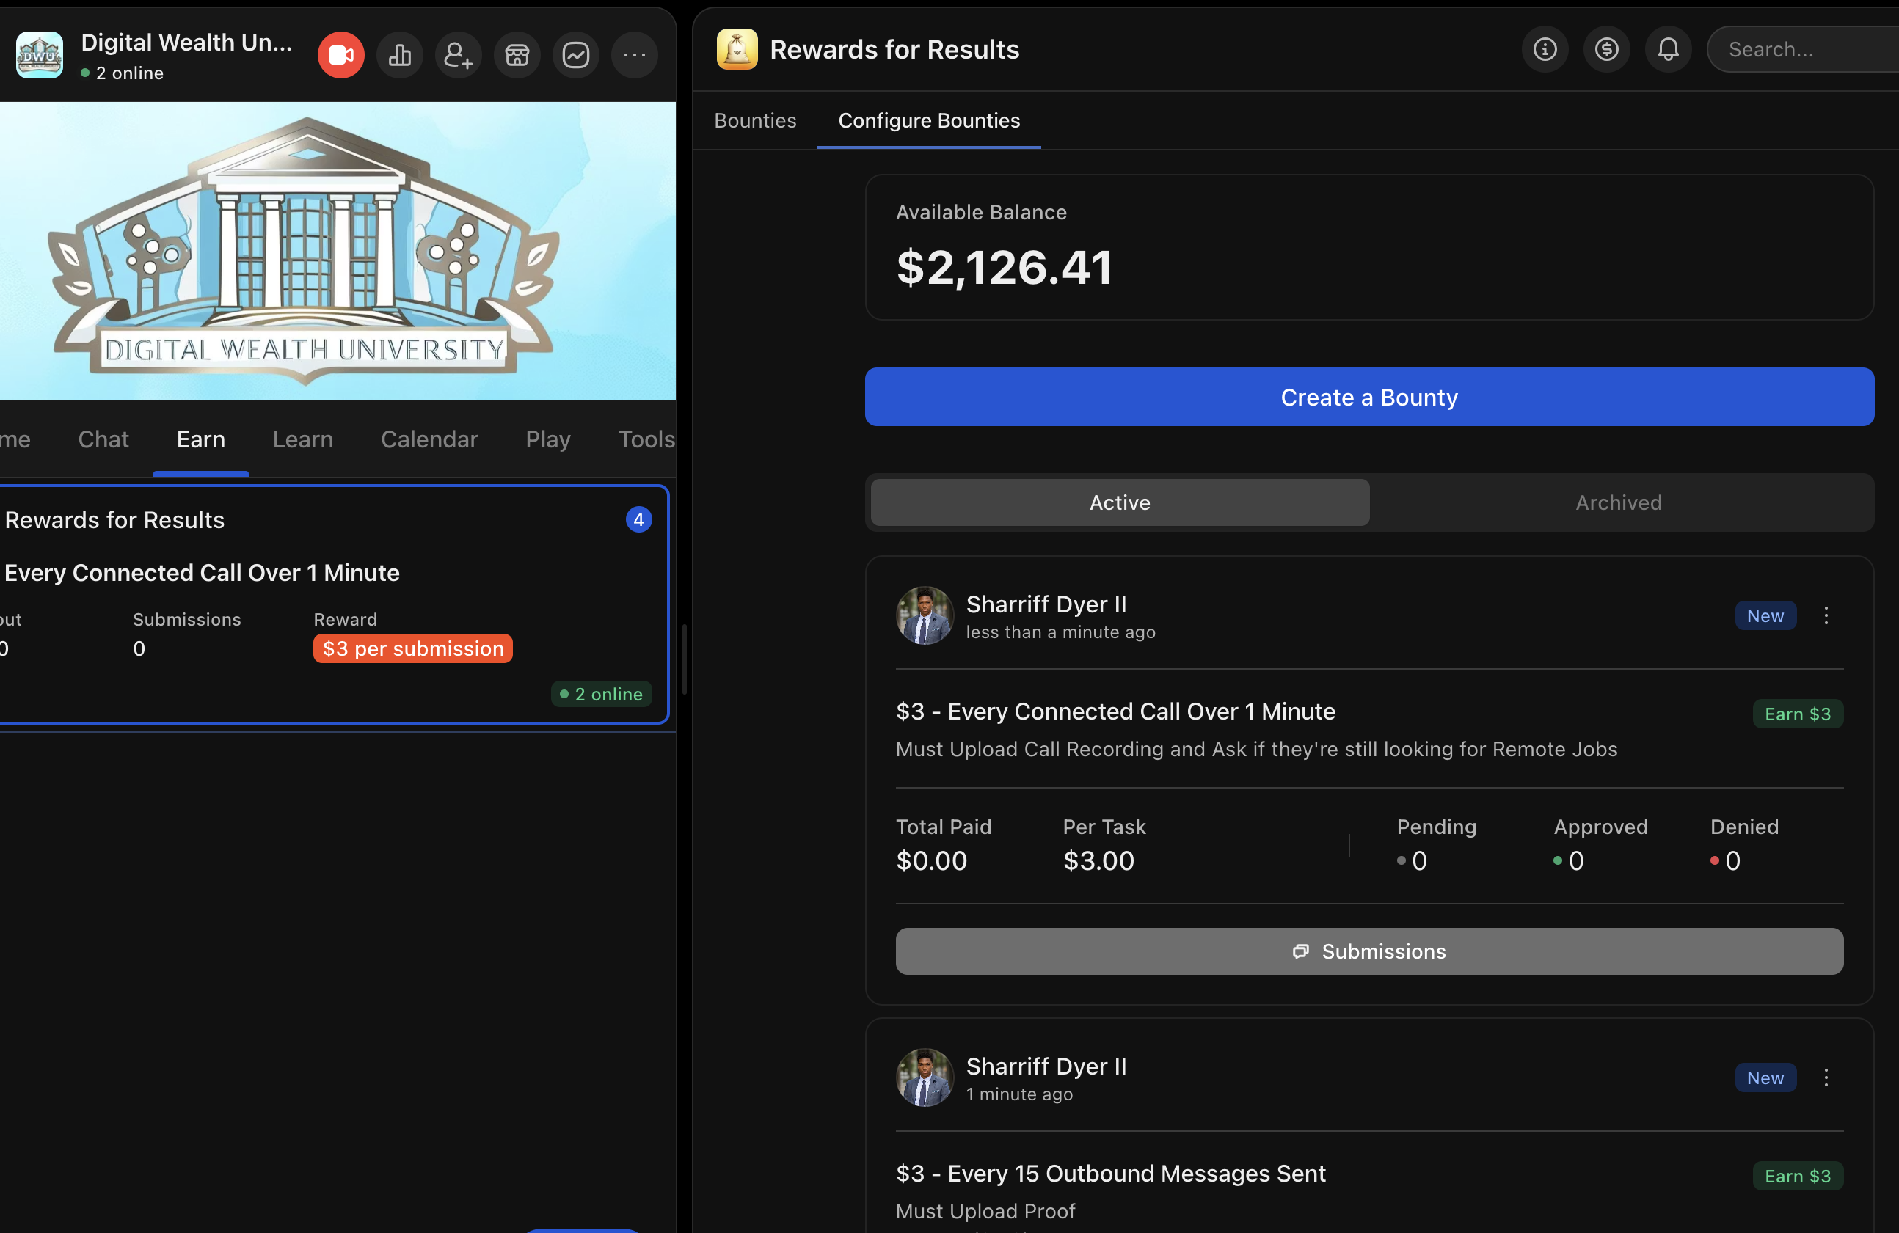1899x1233 pixels.
Task: Invite a member with the person-plus icon
Action: pos(458,54)
